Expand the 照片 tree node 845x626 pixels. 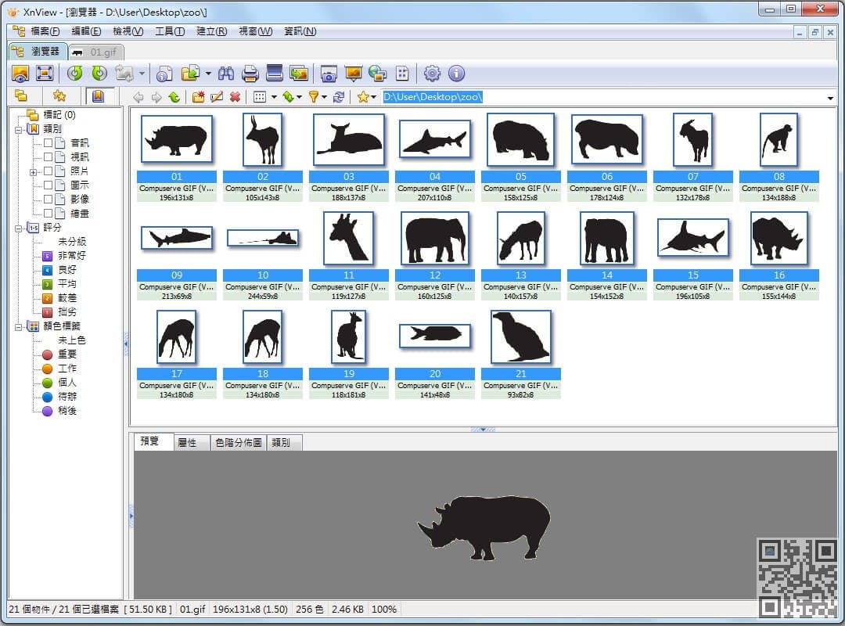pos(34,171)
